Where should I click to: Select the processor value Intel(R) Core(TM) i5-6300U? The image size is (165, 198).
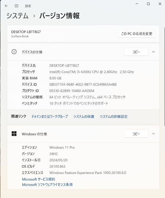[92, 72]
